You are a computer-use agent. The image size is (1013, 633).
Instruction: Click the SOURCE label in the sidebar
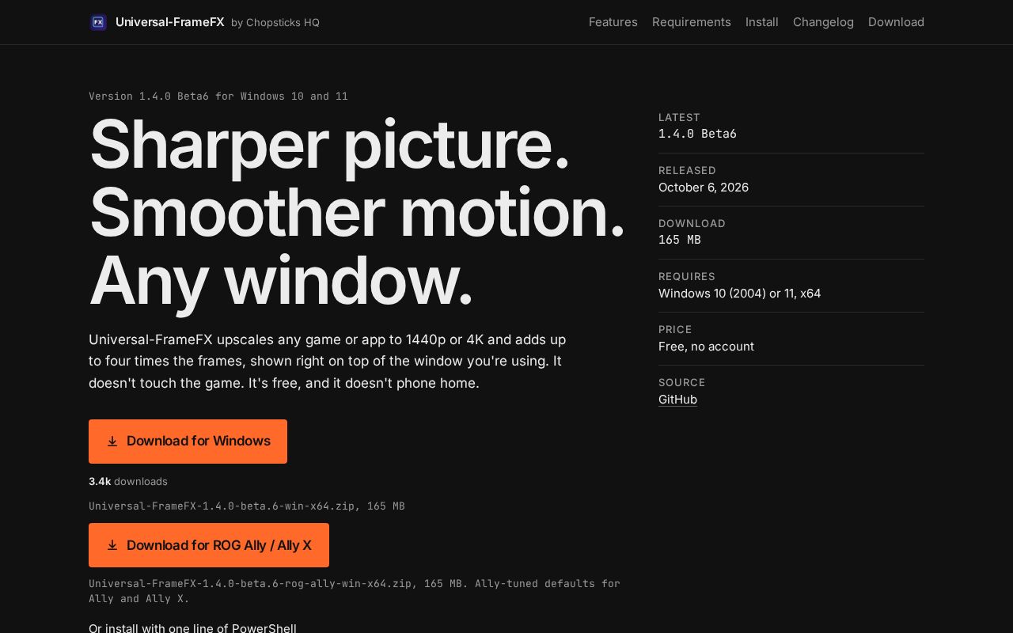681,383
